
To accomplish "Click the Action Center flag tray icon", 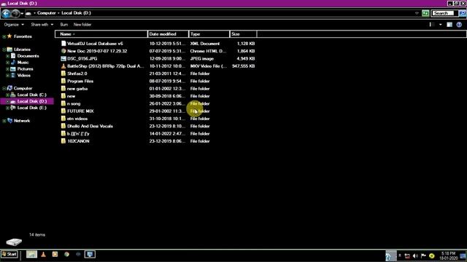I will (423, 255).
